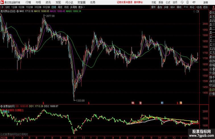Open the 交易 menu
The width and height of the screenshot is (215, 139).
click(x=92, y=2)
